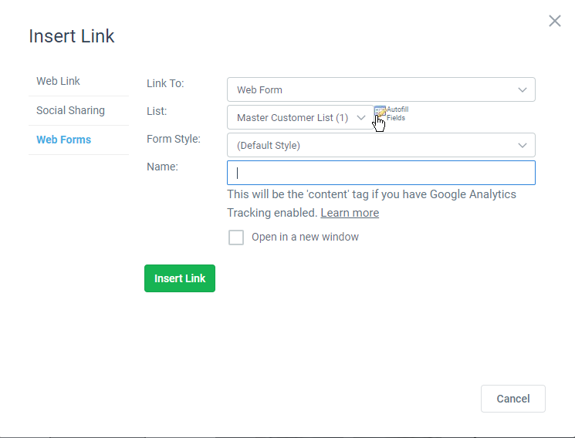Click the 'Form Style:' field label
This screenshot has width=575, height=438.
tap(174, 139)
